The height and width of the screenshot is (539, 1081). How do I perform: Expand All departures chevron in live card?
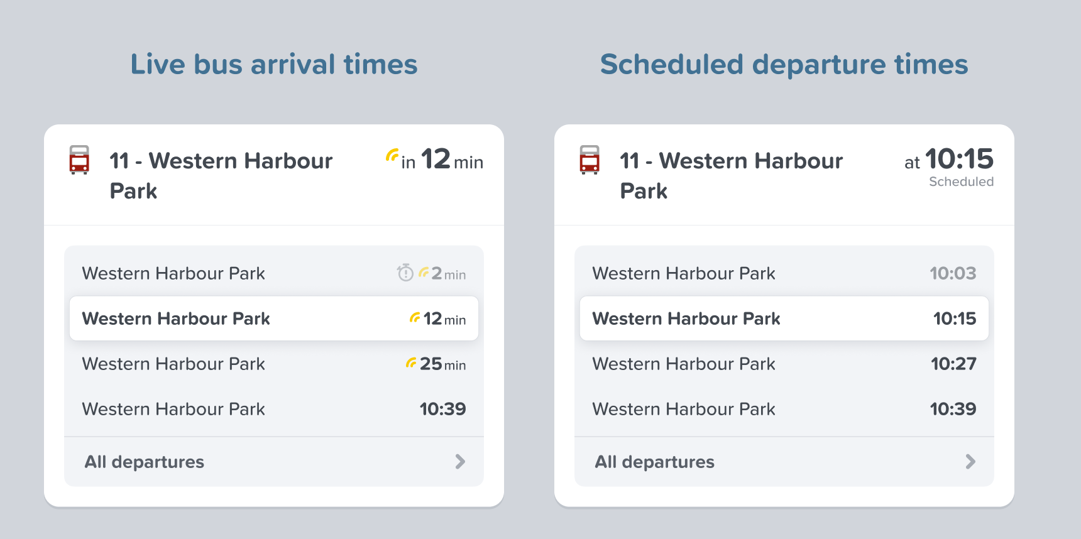tap(460, 462)
